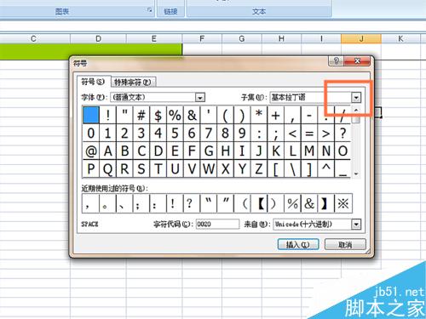The width and height of the screenshot is (426, 319).
Task: Select the backslash symbol in the grid
Action: click(292, 169)
